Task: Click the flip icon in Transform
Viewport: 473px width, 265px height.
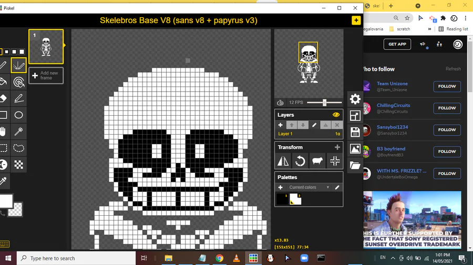Action: (x=283, y=161)
